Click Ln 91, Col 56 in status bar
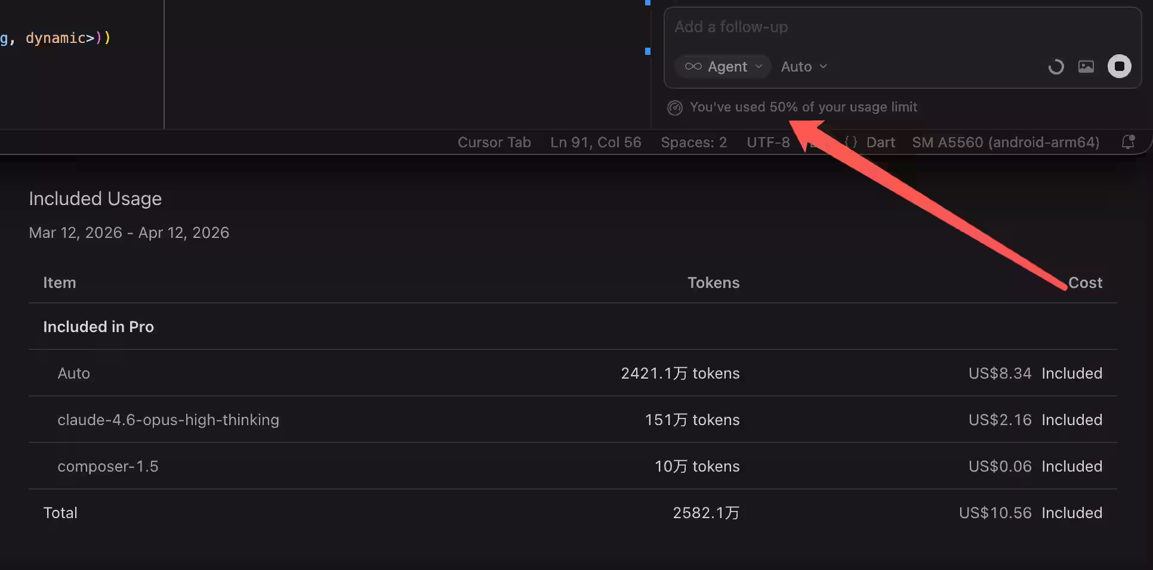The width and height of the screenshot is (1153, 570). pos(595,142)
